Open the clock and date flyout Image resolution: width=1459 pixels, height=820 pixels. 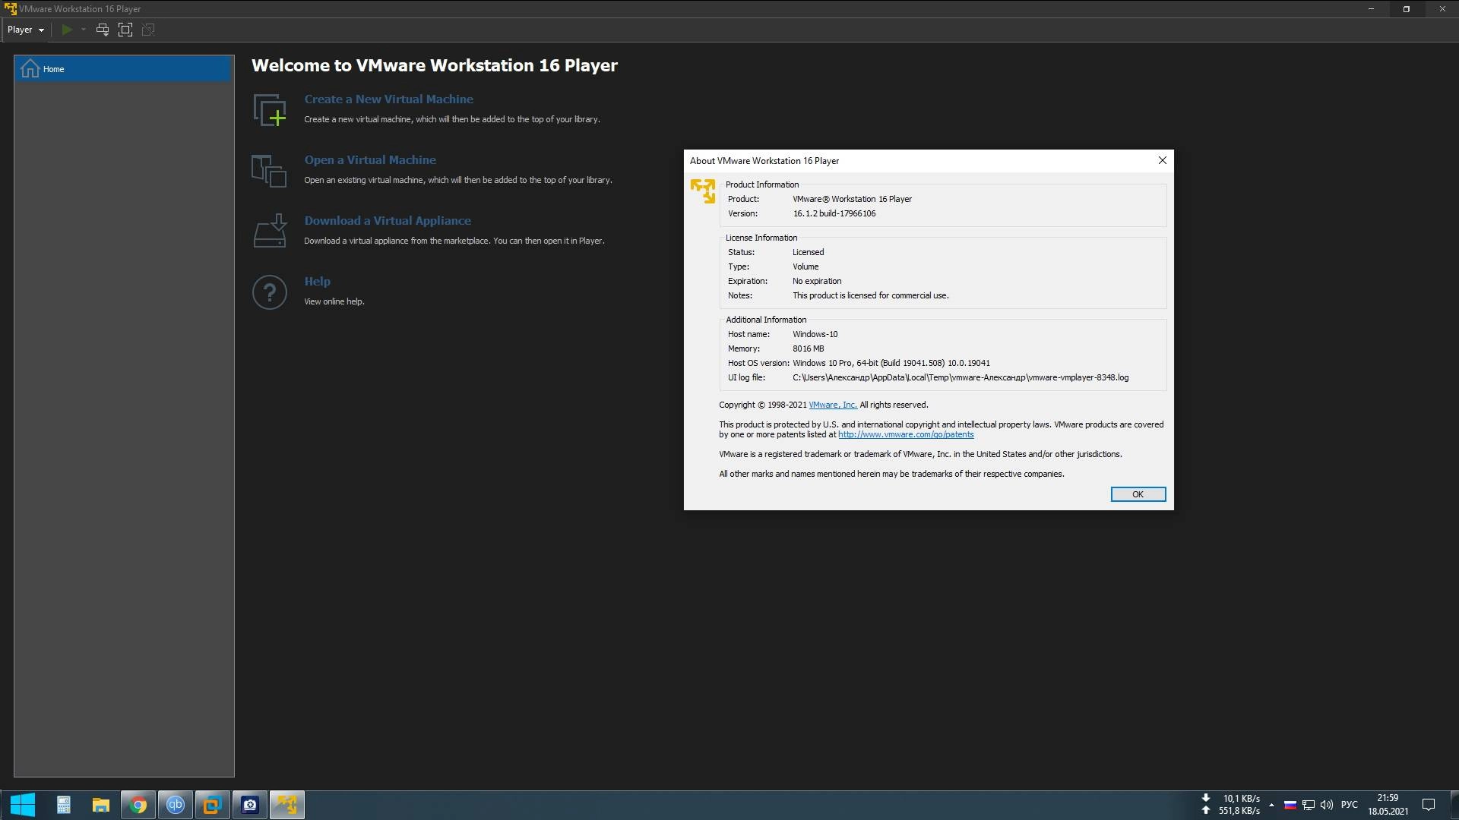[1388, 805]
